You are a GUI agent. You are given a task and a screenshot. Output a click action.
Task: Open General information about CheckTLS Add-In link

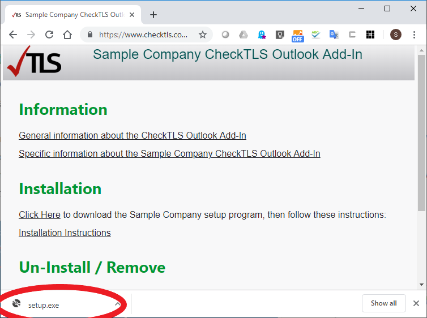click(133, 135)
